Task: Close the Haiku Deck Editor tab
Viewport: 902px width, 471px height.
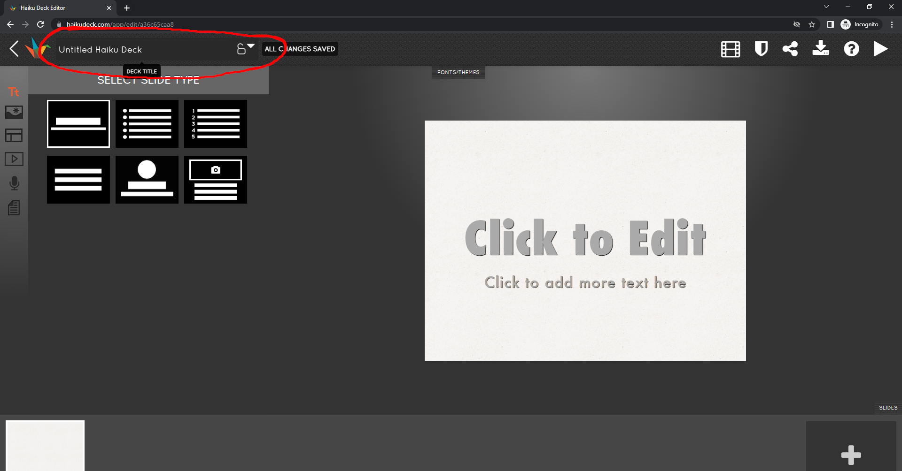Action: (109, 8)
